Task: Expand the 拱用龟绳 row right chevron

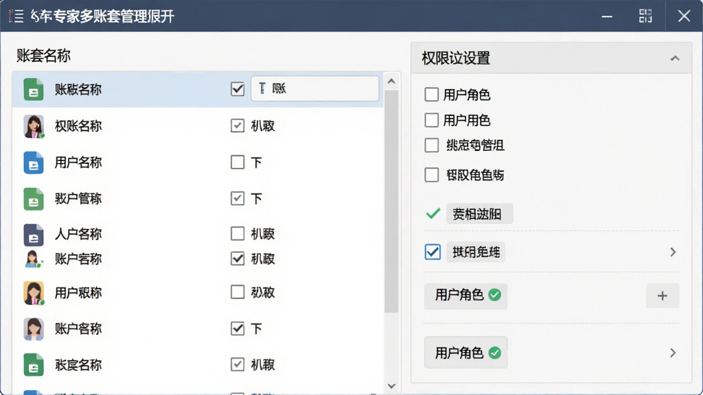Action: click(x=673, y=252)
